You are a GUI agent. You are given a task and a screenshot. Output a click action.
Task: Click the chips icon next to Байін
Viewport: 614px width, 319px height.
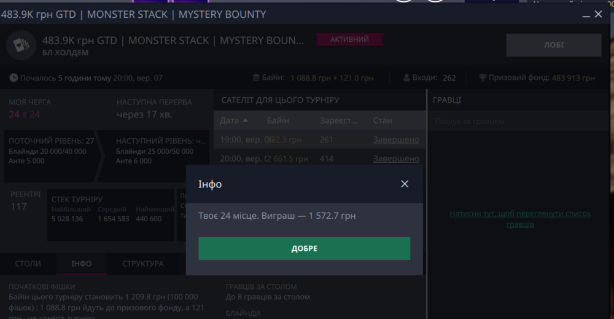(257, 78)
